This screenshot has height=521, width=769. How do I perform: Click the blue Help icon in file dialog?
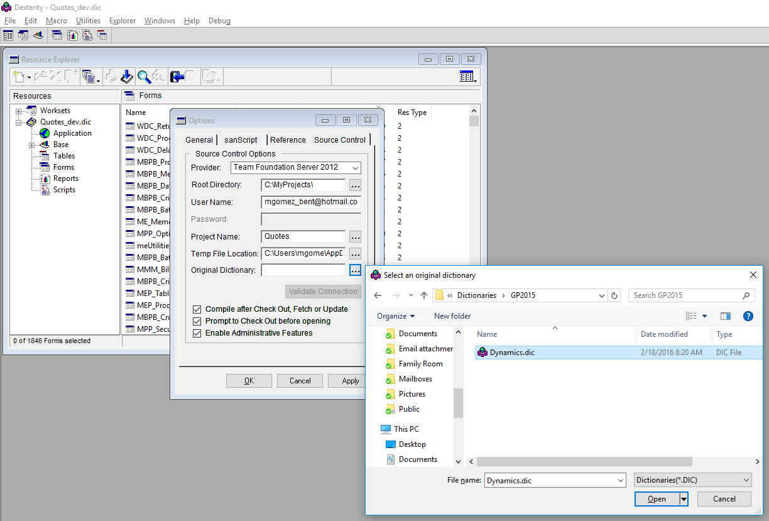[x=748, y=316]
